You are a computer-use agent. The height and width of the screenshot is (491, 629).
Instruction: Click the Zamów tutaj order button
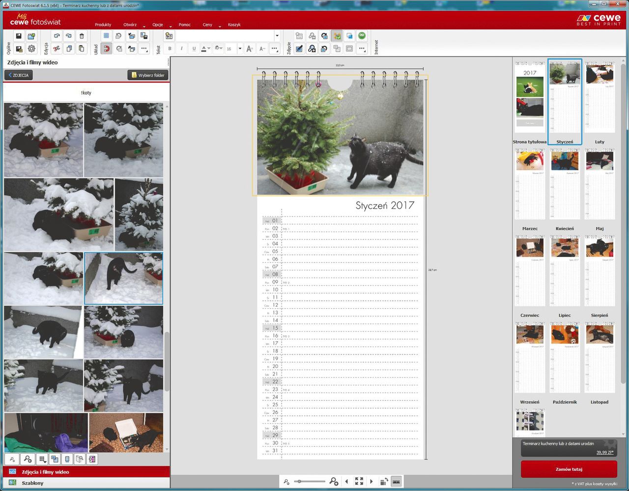click(569, 469)
